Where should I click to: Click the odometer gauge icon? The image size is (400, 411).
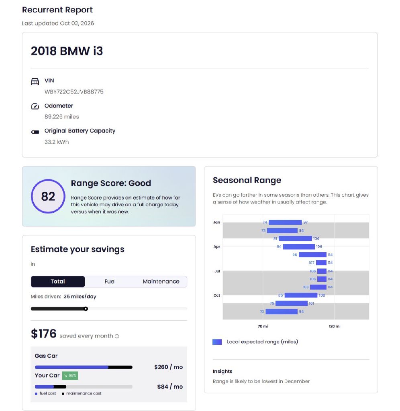(x=35, y=106)
